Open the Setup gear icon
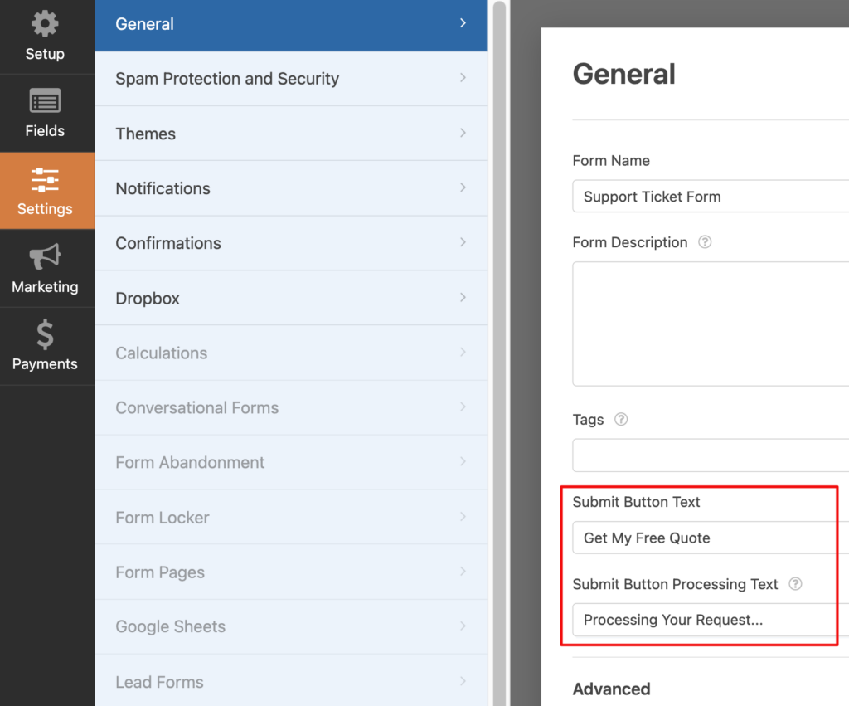 (45, 24)
